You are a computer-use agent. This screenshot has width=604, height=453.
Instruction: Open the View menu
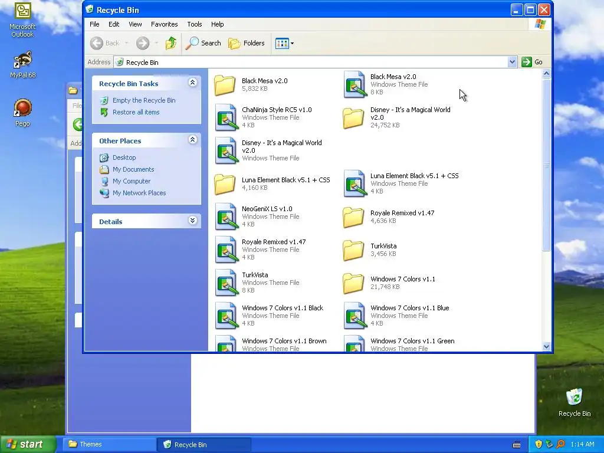(135, 24)
